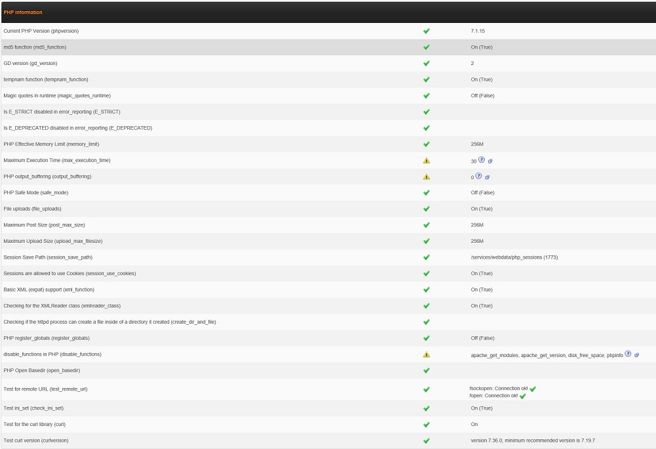
Task: Click the PHP Information header bar
Action: (328, 12)
